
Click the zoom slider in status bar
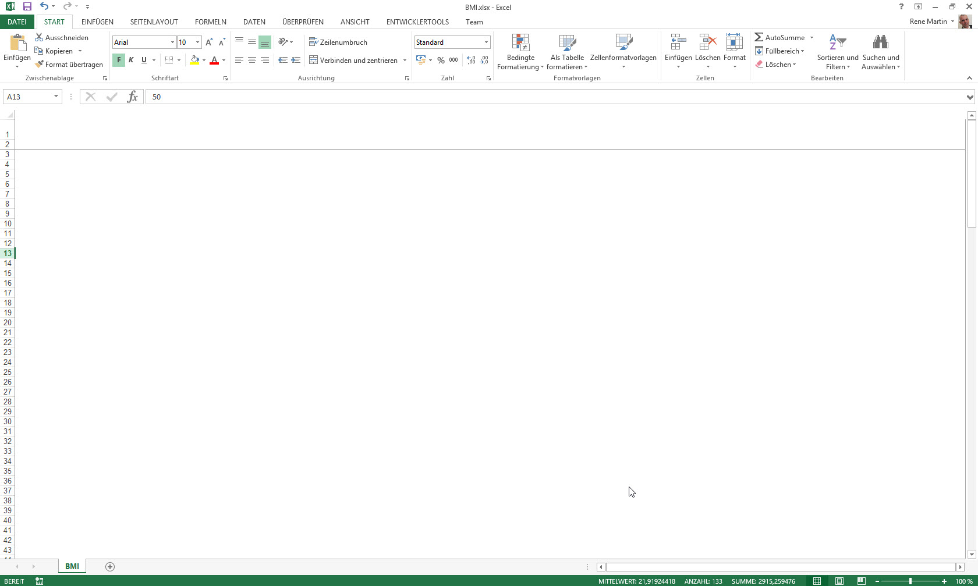(910, 581)
